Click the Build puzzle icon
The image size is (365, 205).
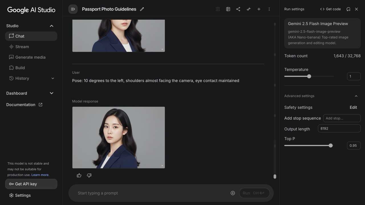pyautogui.click(x=11, y=68)
